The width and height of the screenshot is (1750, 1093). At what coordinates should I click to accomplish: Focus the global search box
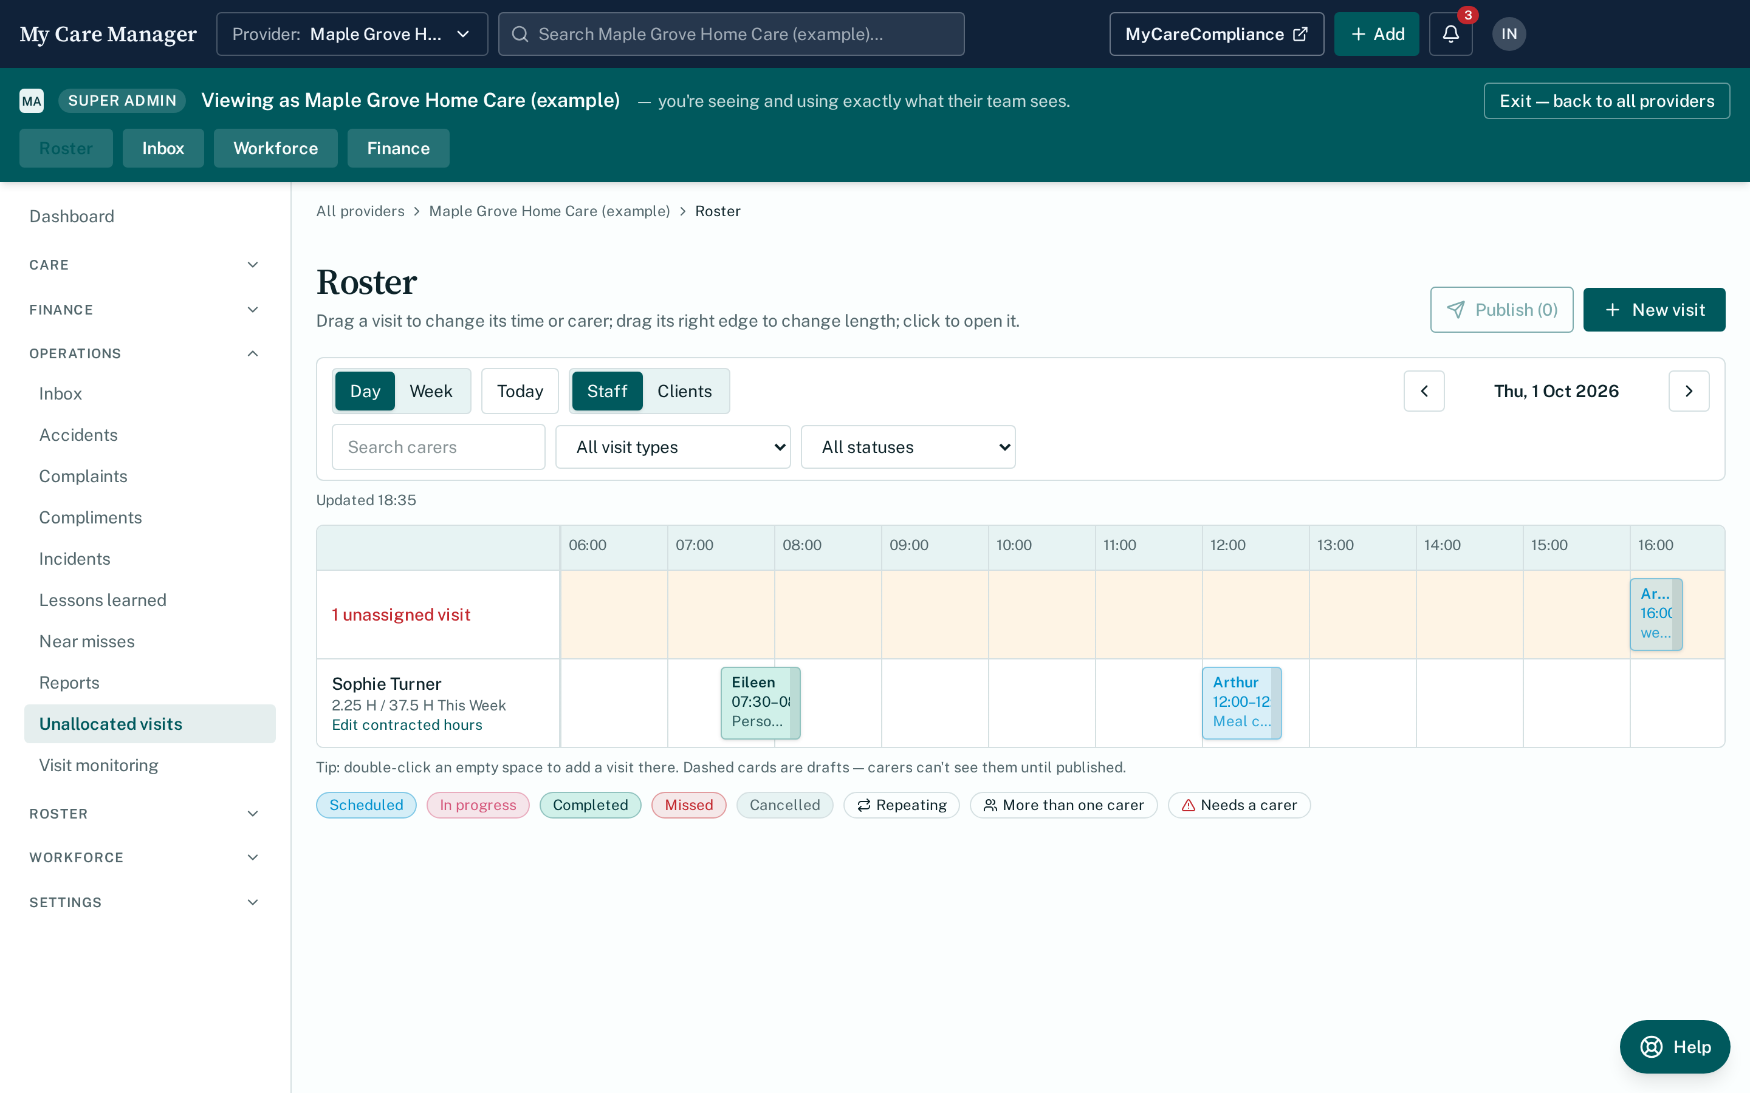point(731,34)
